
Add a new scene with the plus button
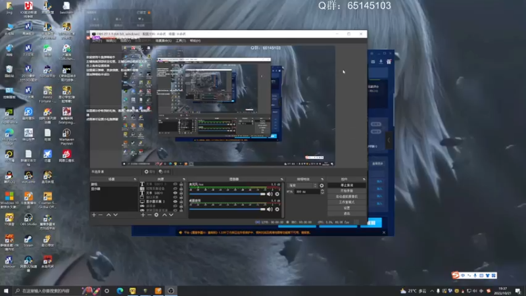pos(94,215)
